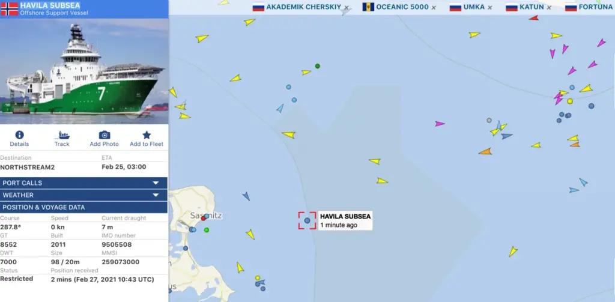Click the HAVILA SUBSEA map label tooltip

coord(345,220)
